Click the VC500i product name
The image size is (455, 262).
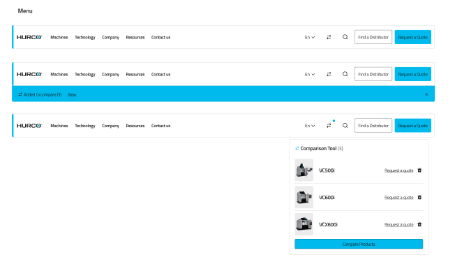[327, 170]
